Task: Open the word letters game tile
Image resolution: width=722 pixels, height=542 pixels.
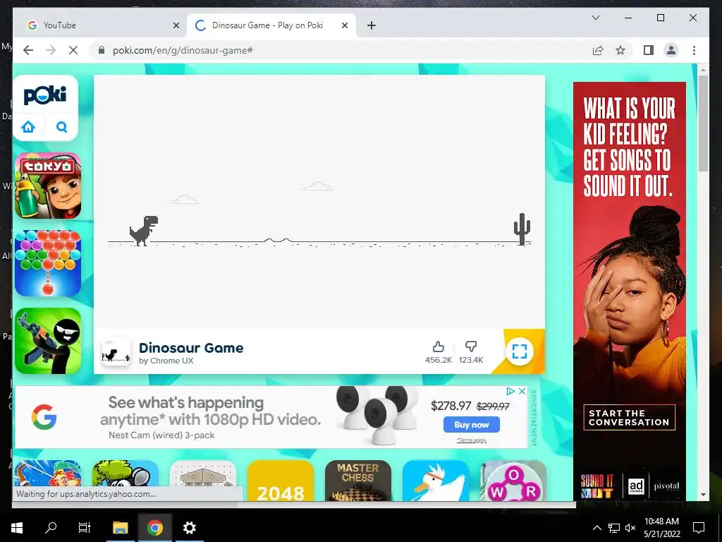Action: coord(513,481)
